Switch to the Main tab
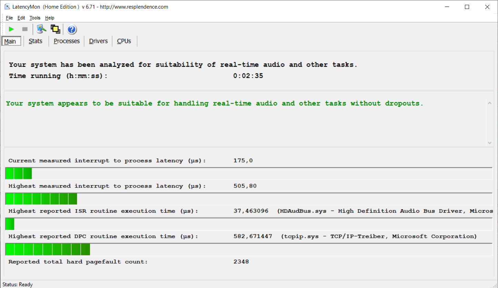This screenshot has width=498, height=288. click(x=10, y=41)
